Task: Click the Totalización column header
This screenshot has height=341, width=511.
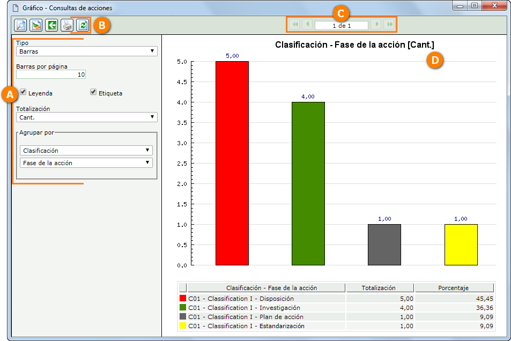Action: coord(380,288)
